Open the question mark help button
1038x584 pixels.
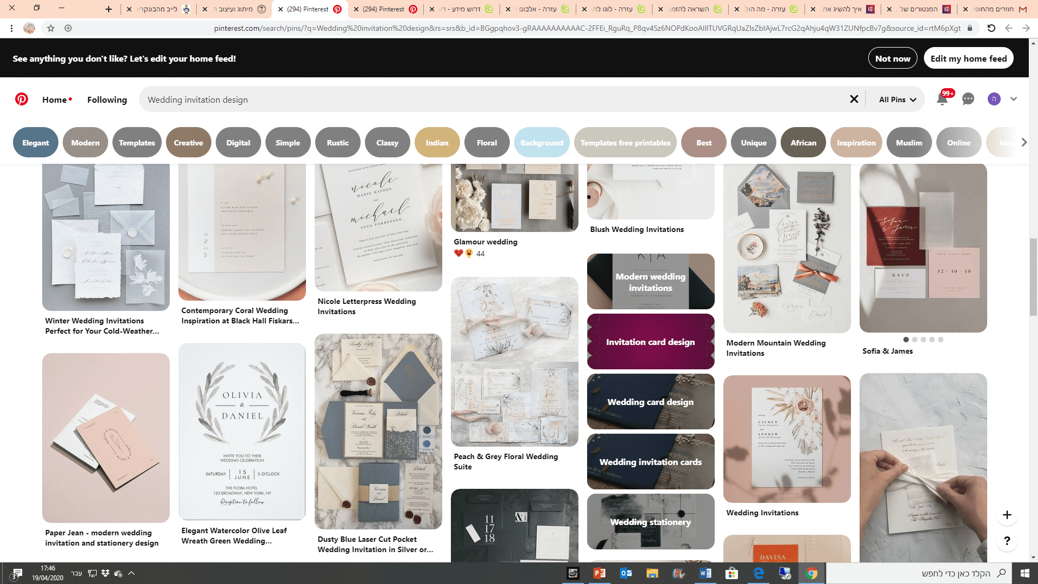[1007, 541]
